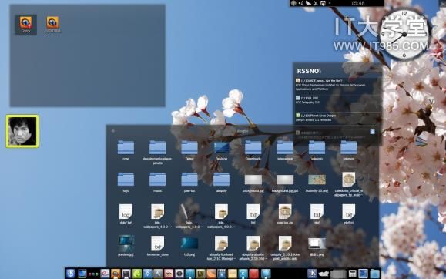The height and width of the screenshot is (279, 446).
Task: Open the first orange eye icon on desktop
Action: tap(25, 25)
